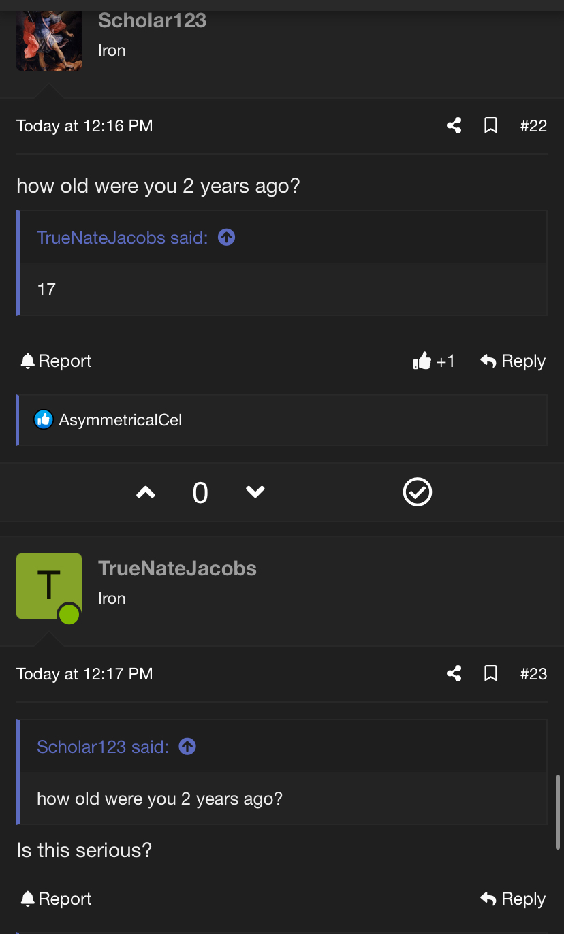Viewport: 564px width, 934px height.
Task: Share post #22 via the share icon
Action: [x=454, y=126]
